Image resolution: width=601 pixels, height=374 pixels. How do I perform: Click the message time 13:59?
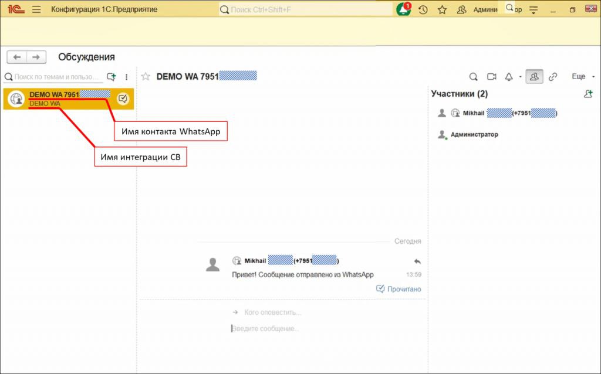tap(414, 274)
